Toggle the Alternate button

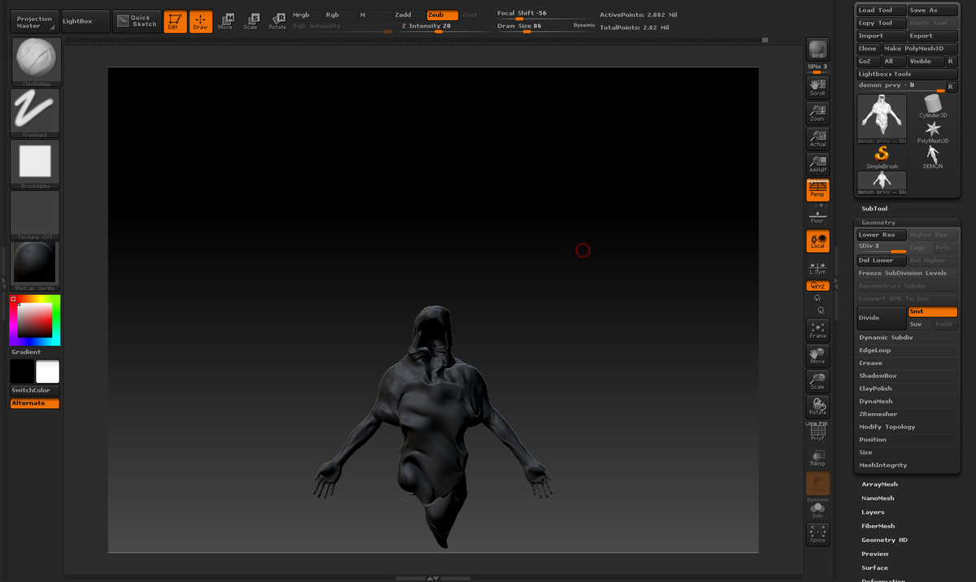(34, 403)
